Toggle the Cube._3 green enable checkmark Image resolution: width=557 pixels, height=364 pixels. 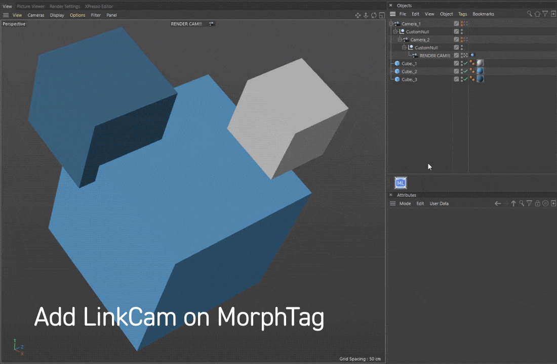click(465, 79)
